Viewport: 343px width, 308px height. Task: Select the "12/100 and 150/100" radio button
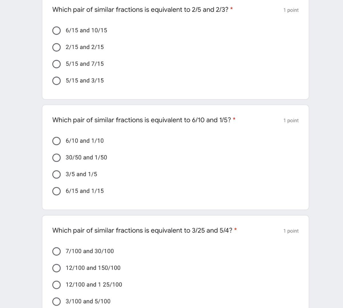(x=57, y=268)
